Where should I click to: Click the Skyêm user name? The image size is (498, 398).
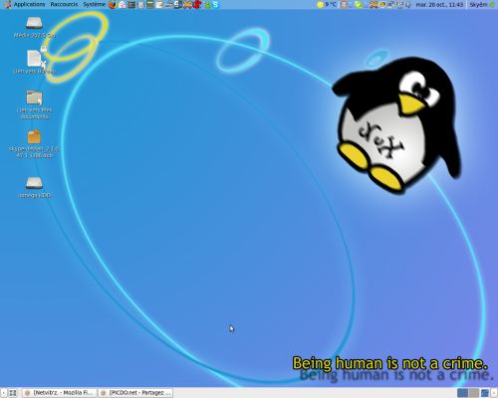tap(478, 5)
